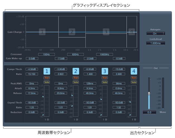
Task: Toggle band 2 on/off button
Action: tap(76, 71)
